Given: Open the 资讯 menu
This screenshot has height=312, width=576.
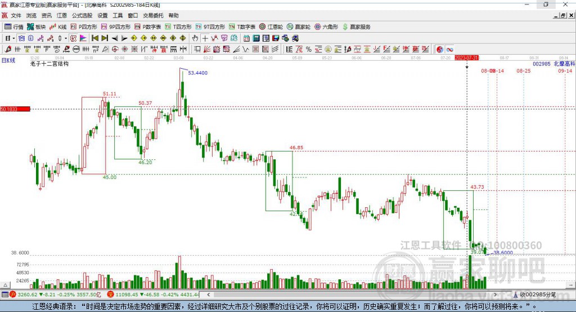Looking at the screenshot, I should (46, 15).
